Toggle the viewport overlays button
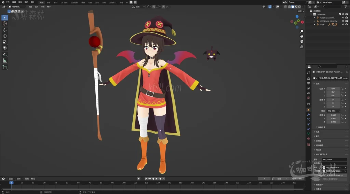This screenshot has height=194, width=350. point(278,7)
